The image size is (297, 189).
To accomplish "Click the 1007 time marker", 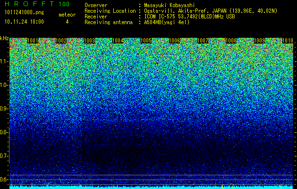I will click(203, 41).
